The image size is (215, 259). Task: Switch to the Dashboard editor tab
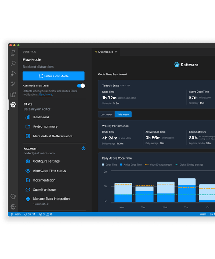click(106, 52)
